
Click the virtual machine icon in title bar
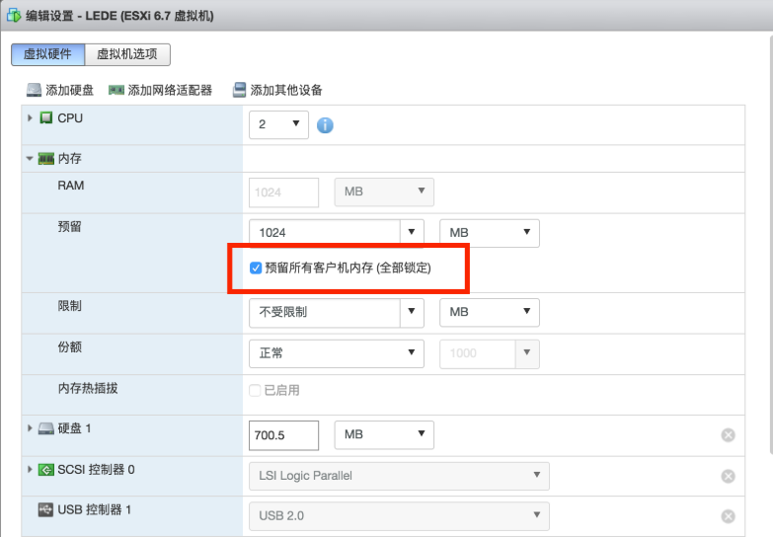point(13,16)
